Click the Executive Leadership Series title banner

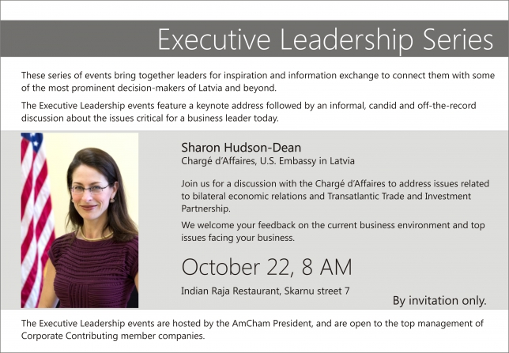coord(254,39)
